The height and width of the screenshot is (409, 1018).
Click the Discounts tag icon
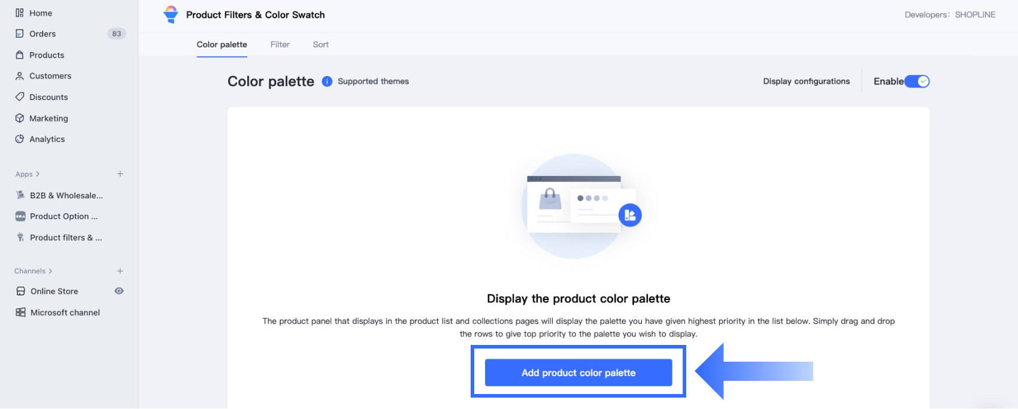click(20, 97)
